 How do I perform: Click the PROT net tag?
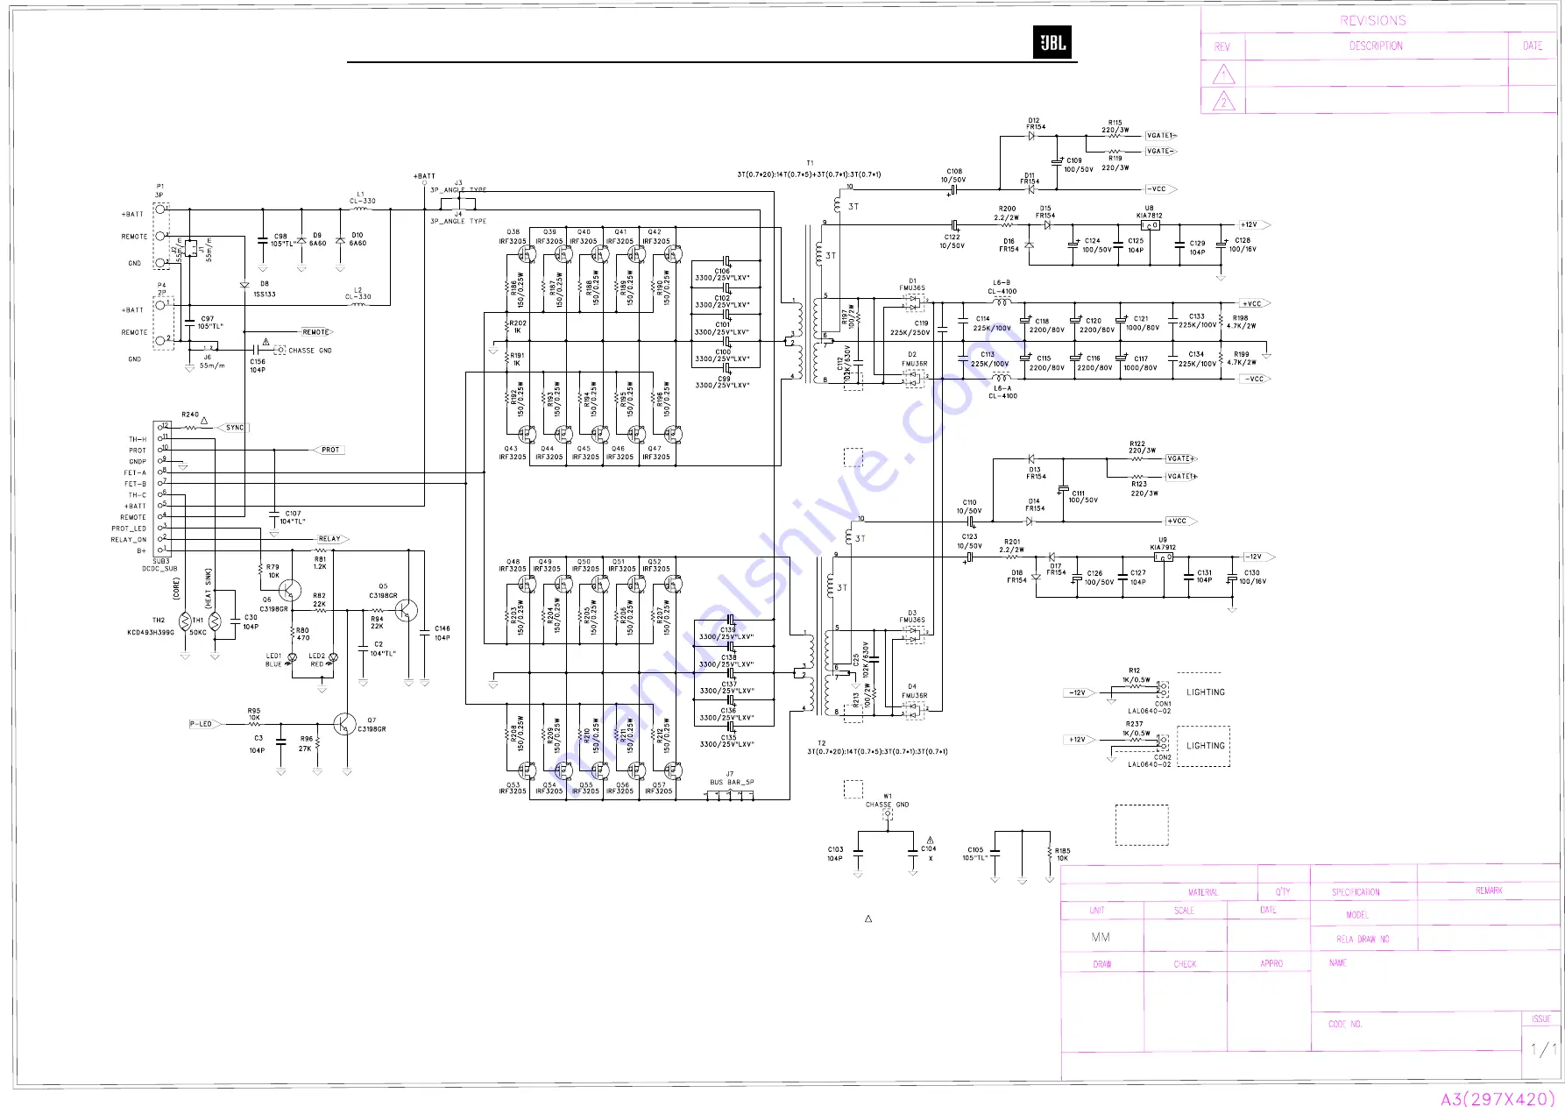(x=329, y=450)
